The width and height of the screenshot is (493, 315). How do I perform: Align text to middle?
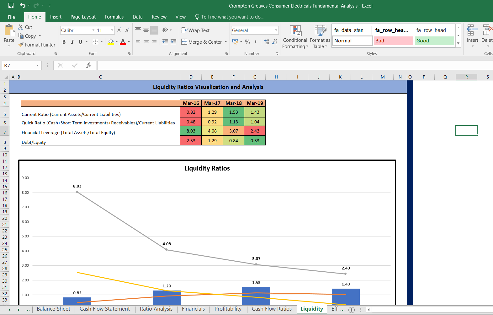pos(146,30)
